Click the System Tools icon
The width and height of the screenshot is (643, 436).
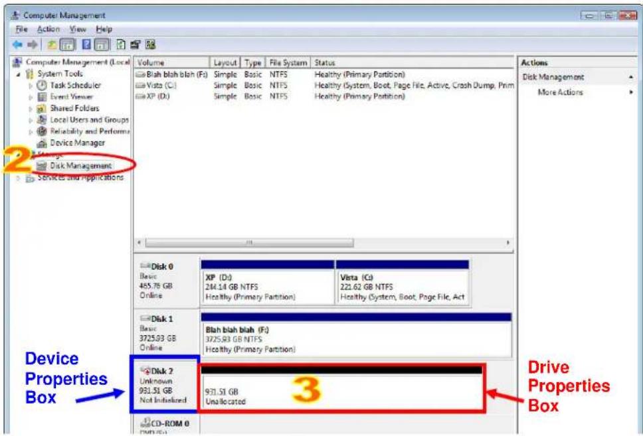click(x=29, y=74)
